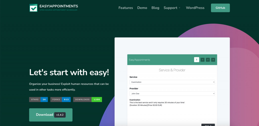
Task: Click the Download v1.4.2 button
Action: click(51, 115)
